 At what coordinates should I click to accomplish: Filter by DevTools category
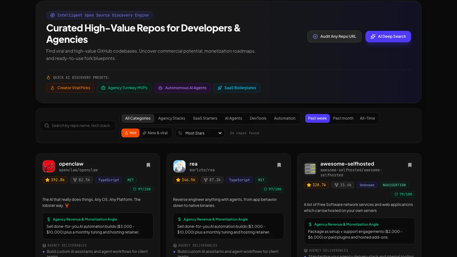coord(258,118)
